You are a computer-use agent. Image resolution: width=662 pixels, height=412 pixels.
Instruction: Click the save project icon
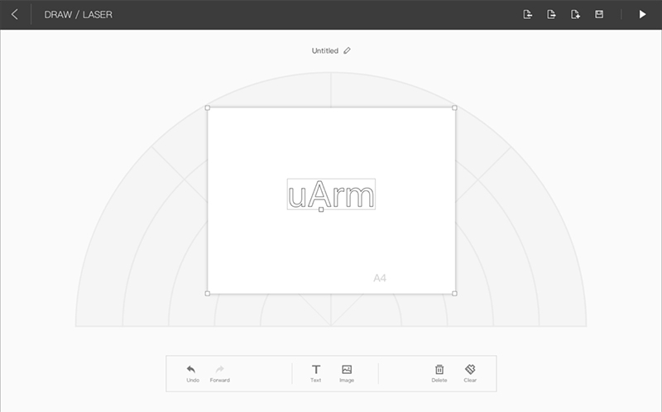[x=599, y=14]
